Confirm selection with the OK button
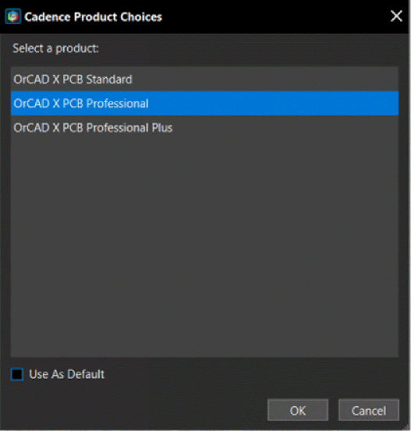The width and height of the screenshot is (411, 431). click(x=298, y=411)
